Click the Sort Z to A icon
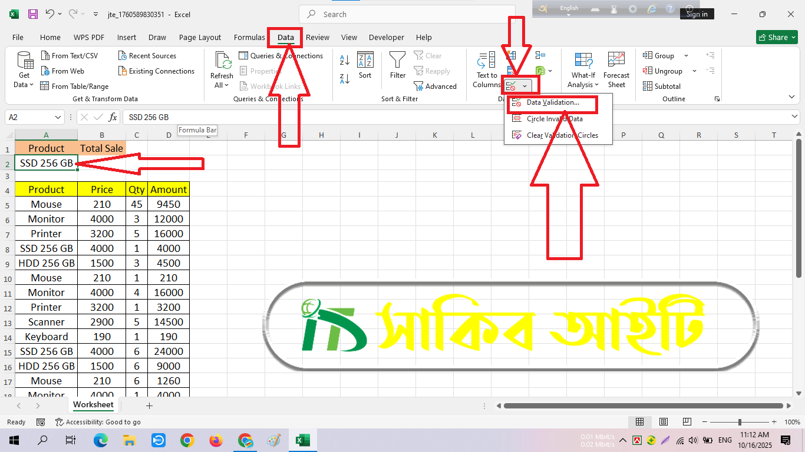The image size is (805, 452). tap(345, 78)
